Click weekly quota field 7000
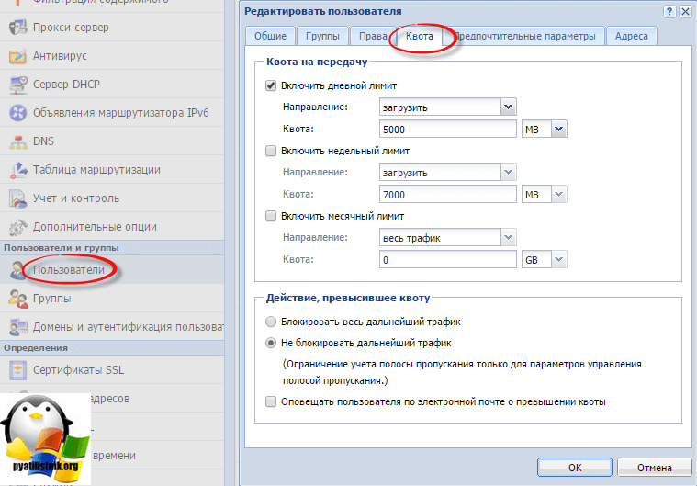Viewport: 697px width, 486px height. click(447, 195)
